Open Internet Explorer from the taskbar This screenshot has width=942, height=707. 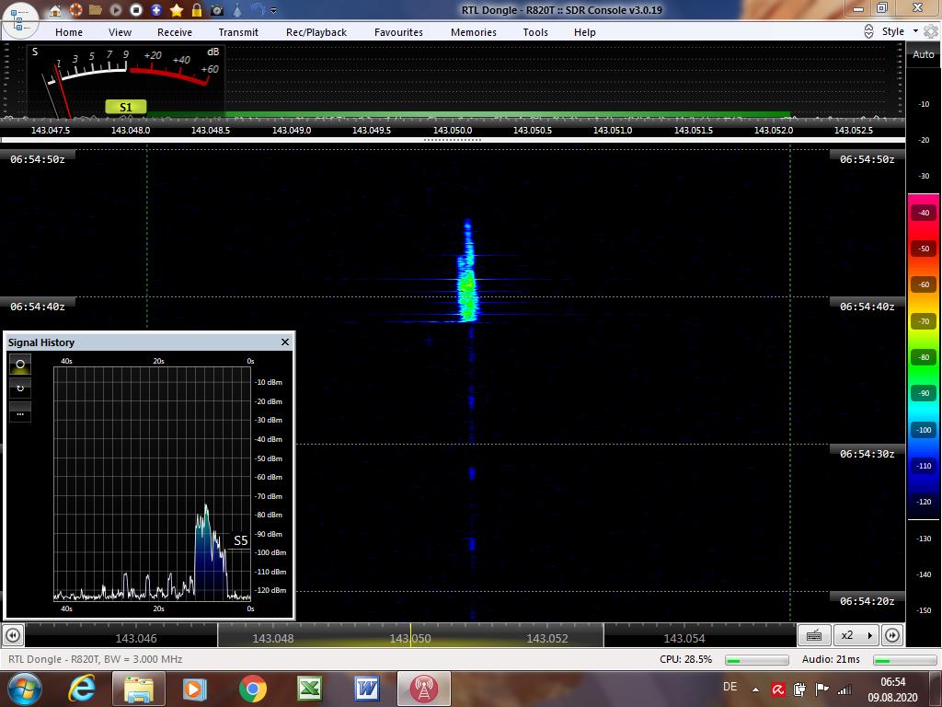82,689
